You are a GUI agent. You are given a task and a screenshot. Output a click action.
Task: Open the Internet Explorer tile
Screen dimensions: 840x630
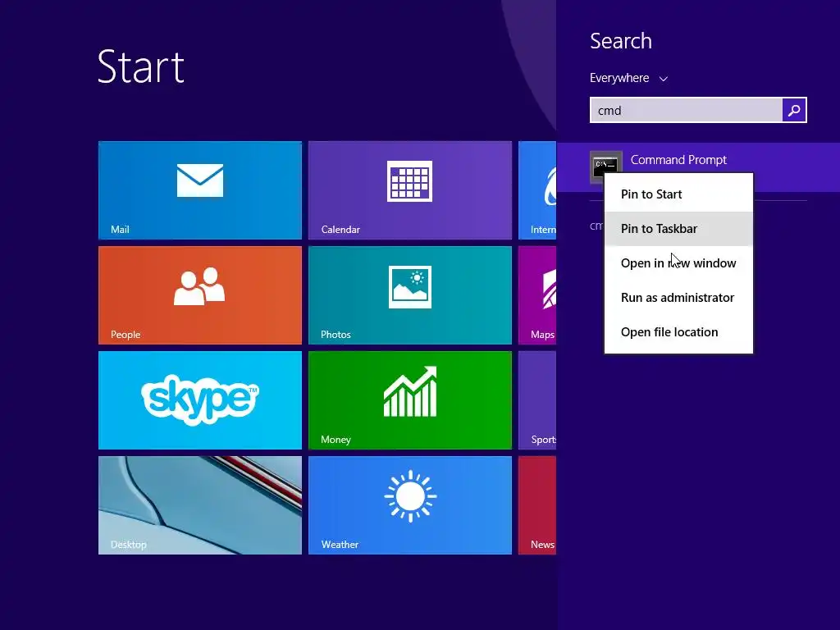point(537,190)
